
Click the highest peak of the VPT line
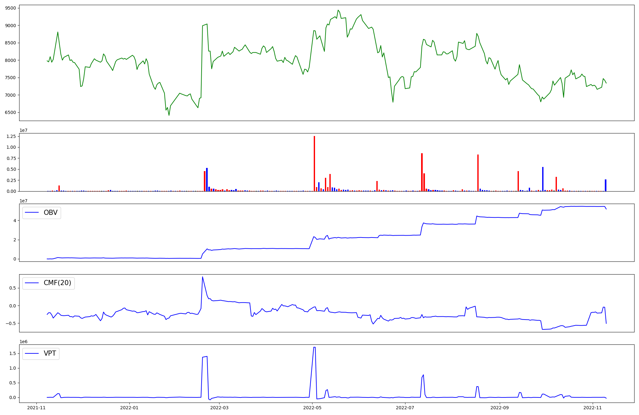tap(315, 347)
